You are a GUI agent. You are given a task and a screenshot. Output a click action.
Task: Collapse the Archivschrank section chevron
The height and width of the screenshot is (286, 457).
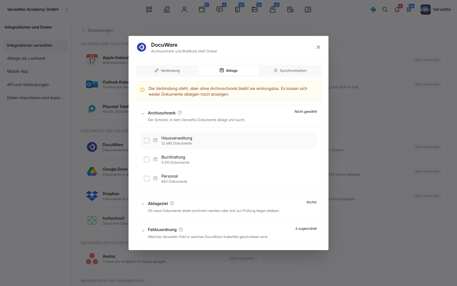point(143,113)
